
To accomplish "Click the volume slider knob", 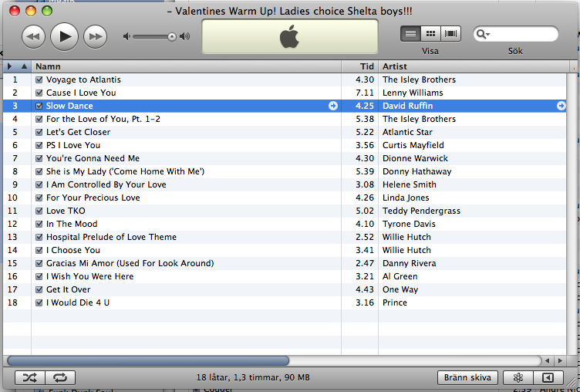I will 172,36.
